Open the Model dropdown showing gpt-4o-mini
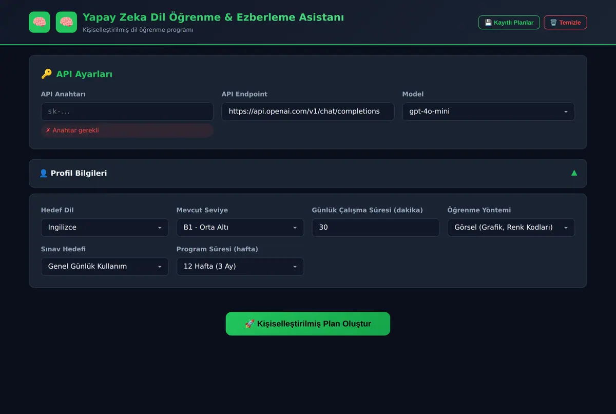 (488, 111)
